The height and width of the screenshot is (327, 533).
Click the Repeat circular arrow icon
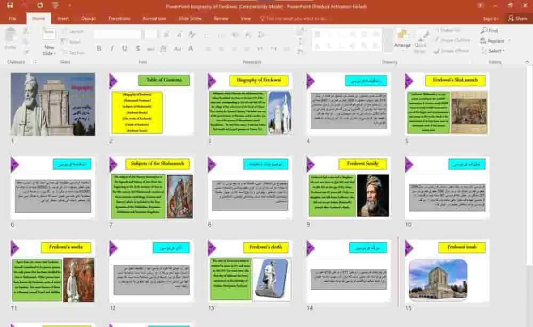click(40, 6)
